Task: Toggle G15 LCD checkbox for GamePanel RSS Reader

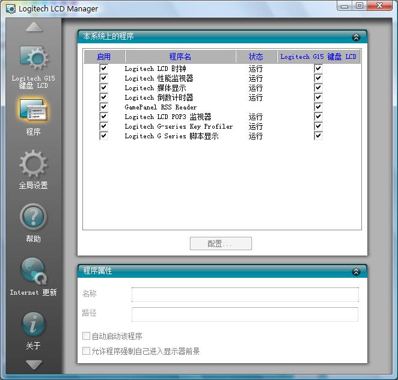Action: click(x=318, y=107)
